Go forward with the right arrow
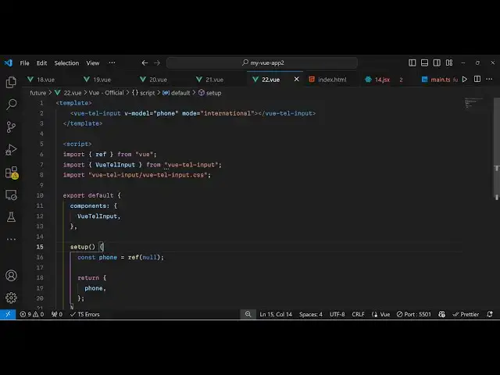This screenshot has height=375, width=500. (x=157, y=62)
